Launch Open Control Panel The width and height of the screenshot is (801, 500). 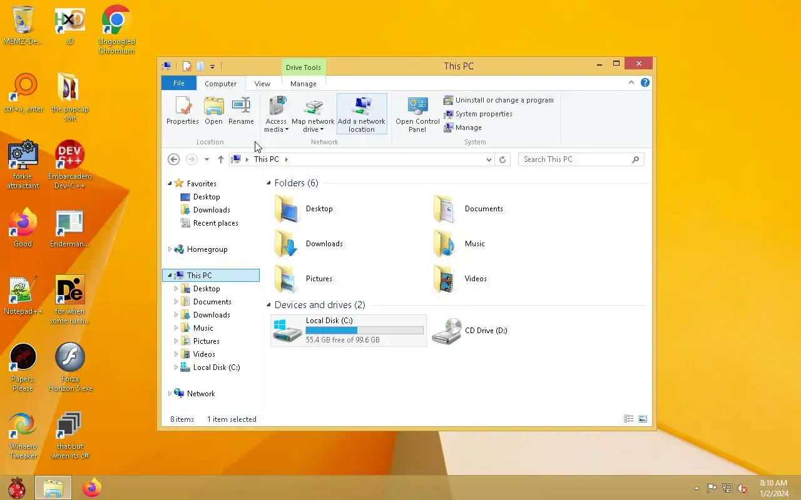coord(417,114)
